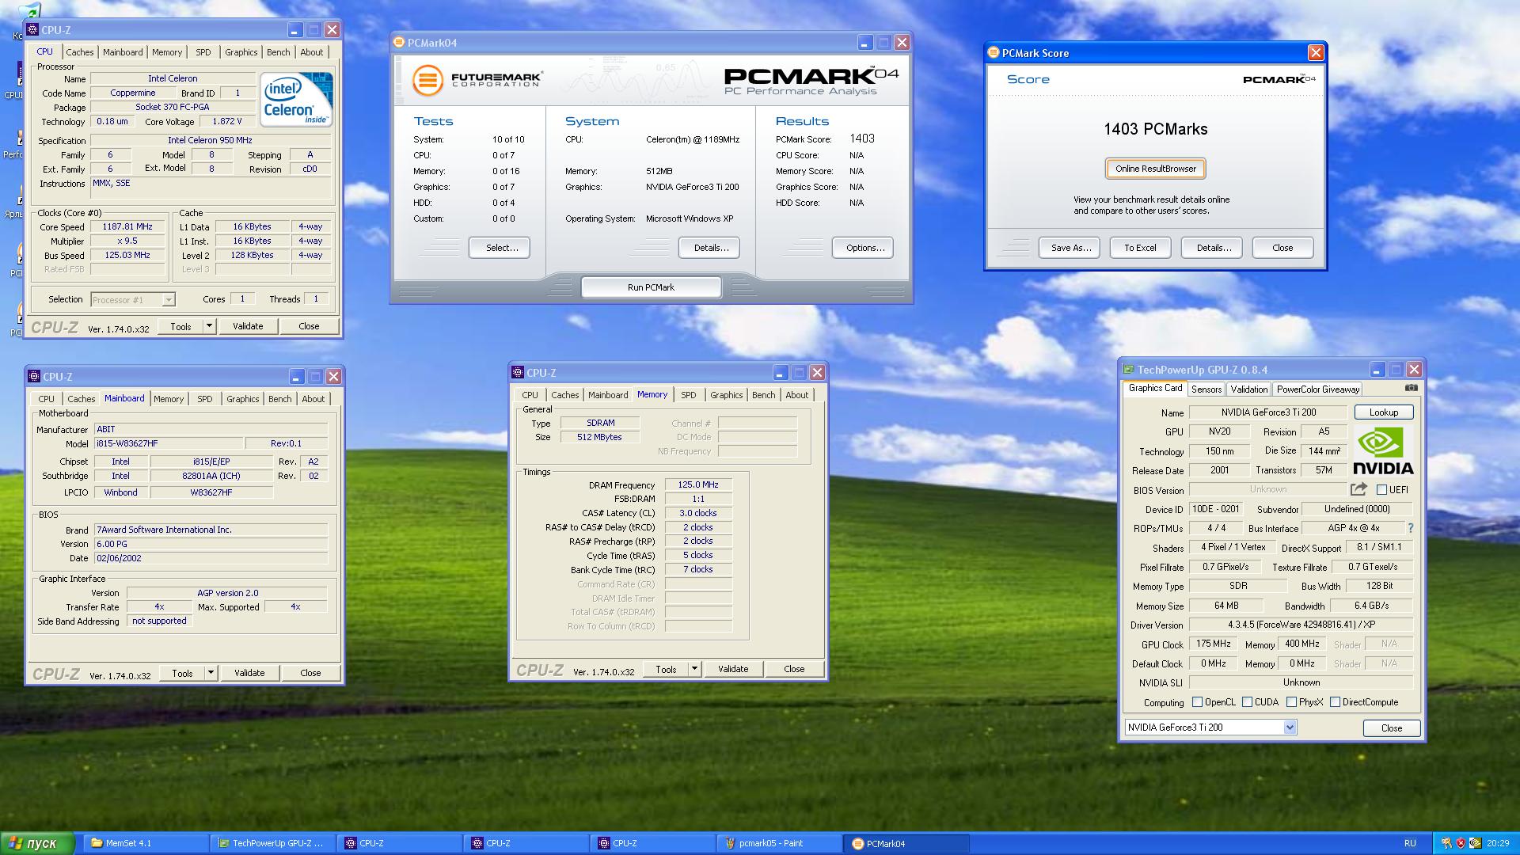
Task: Click the Core Speed value field 1187.81 MHz
Action: pos(127,226)
